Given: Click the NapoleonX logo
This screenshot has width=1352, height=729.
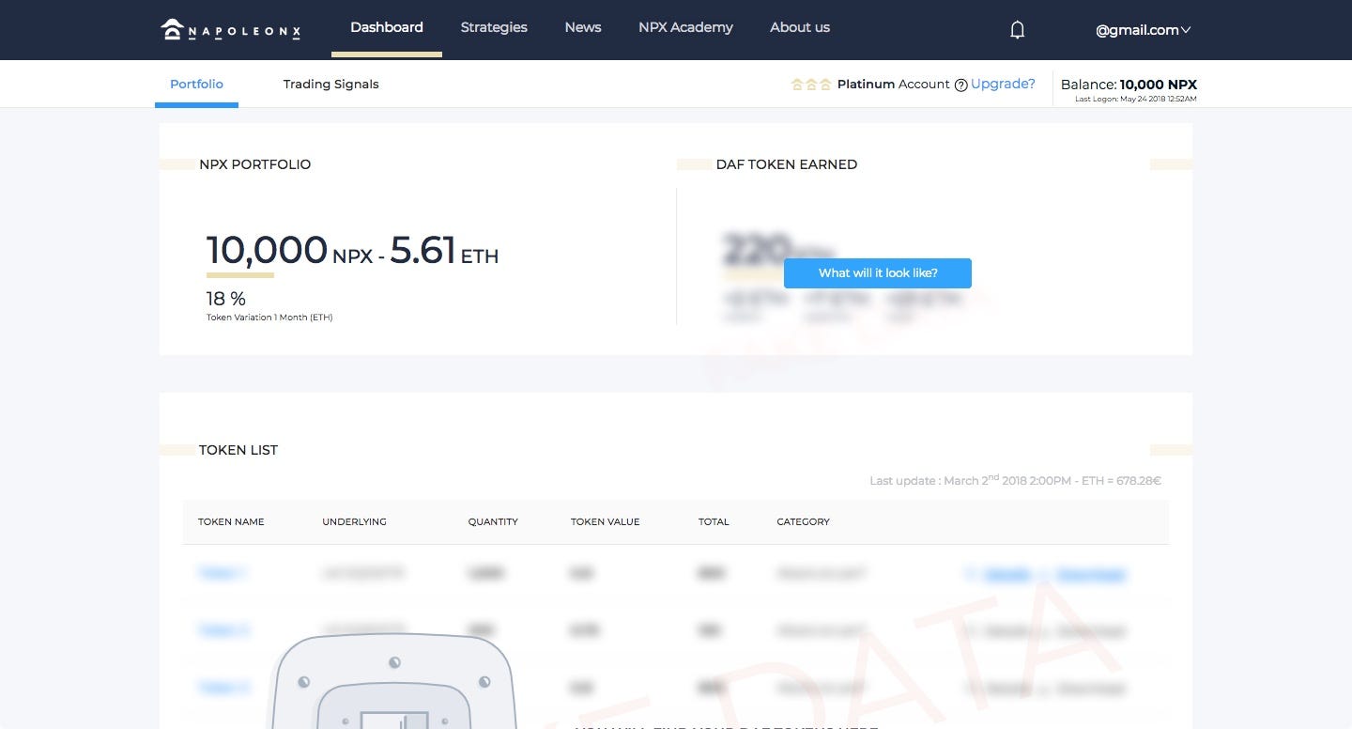Looking at the screenshot, I should [x=231, y=30].
